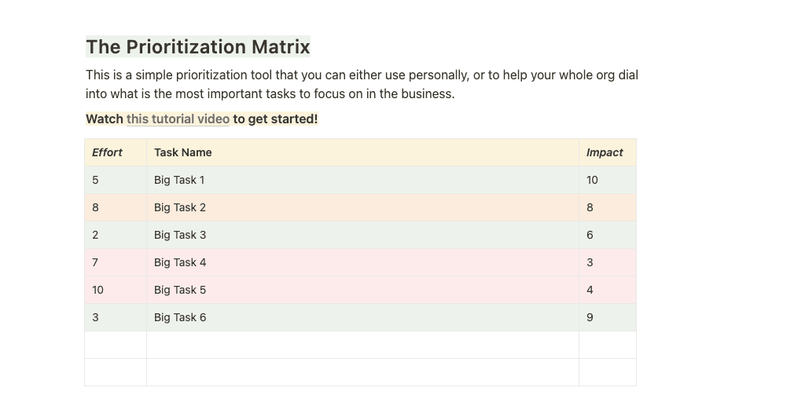Click the Big Task 4 cell
The width and height of the screenshot is (805, 406).
tap(180, 262)
